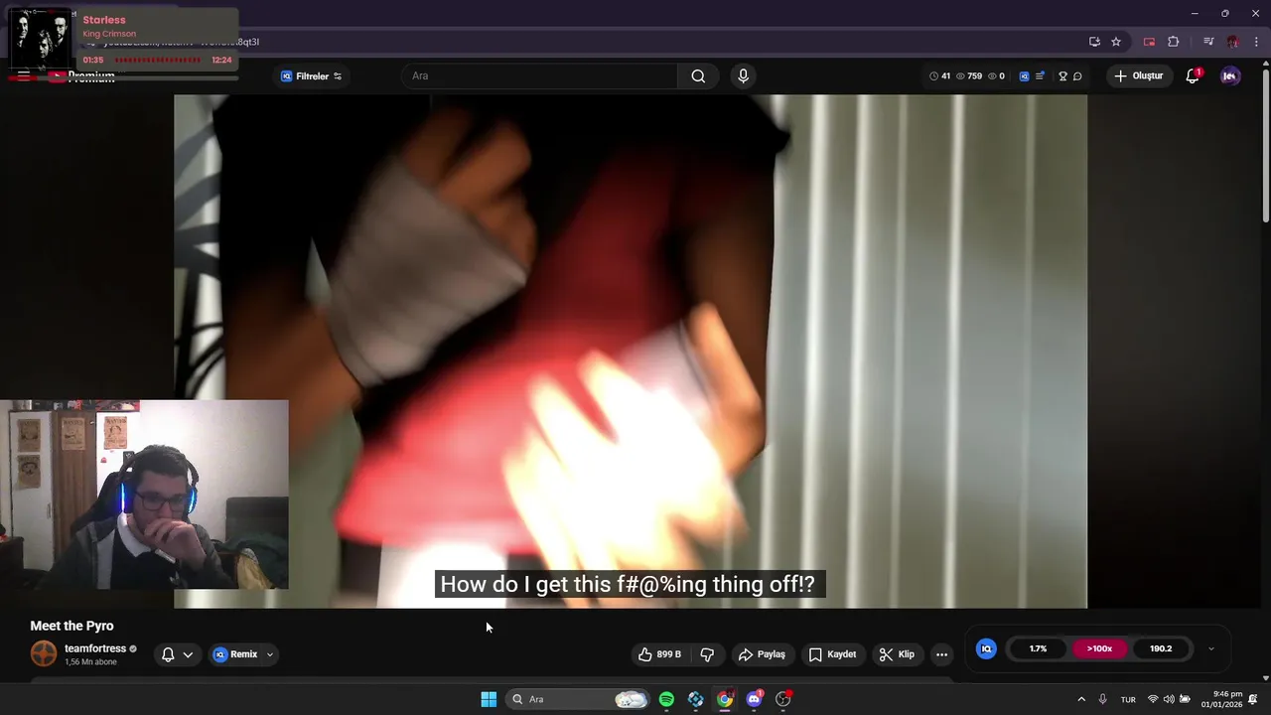Click the Oluştur create button
The image size is (1271, 715).
click(x=1139, y=76)
